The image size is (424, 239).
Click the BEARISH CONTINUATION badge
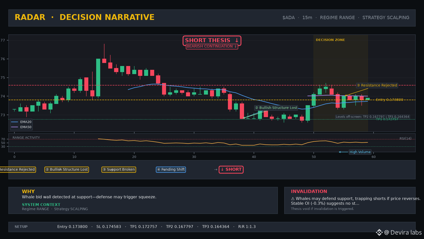(212, 47)
